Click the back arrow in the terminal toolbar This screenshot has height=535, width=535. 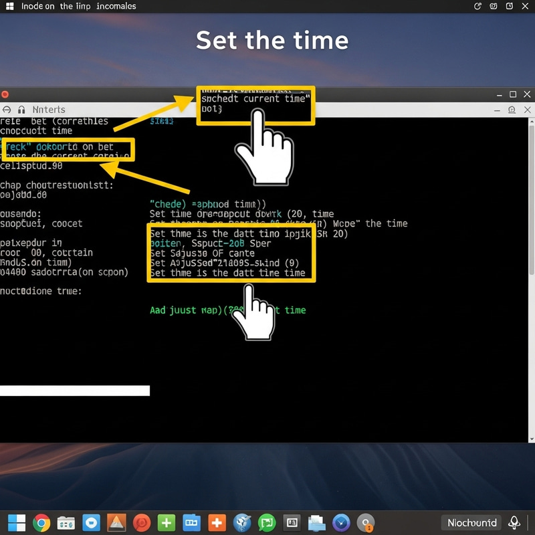(7, 110)
